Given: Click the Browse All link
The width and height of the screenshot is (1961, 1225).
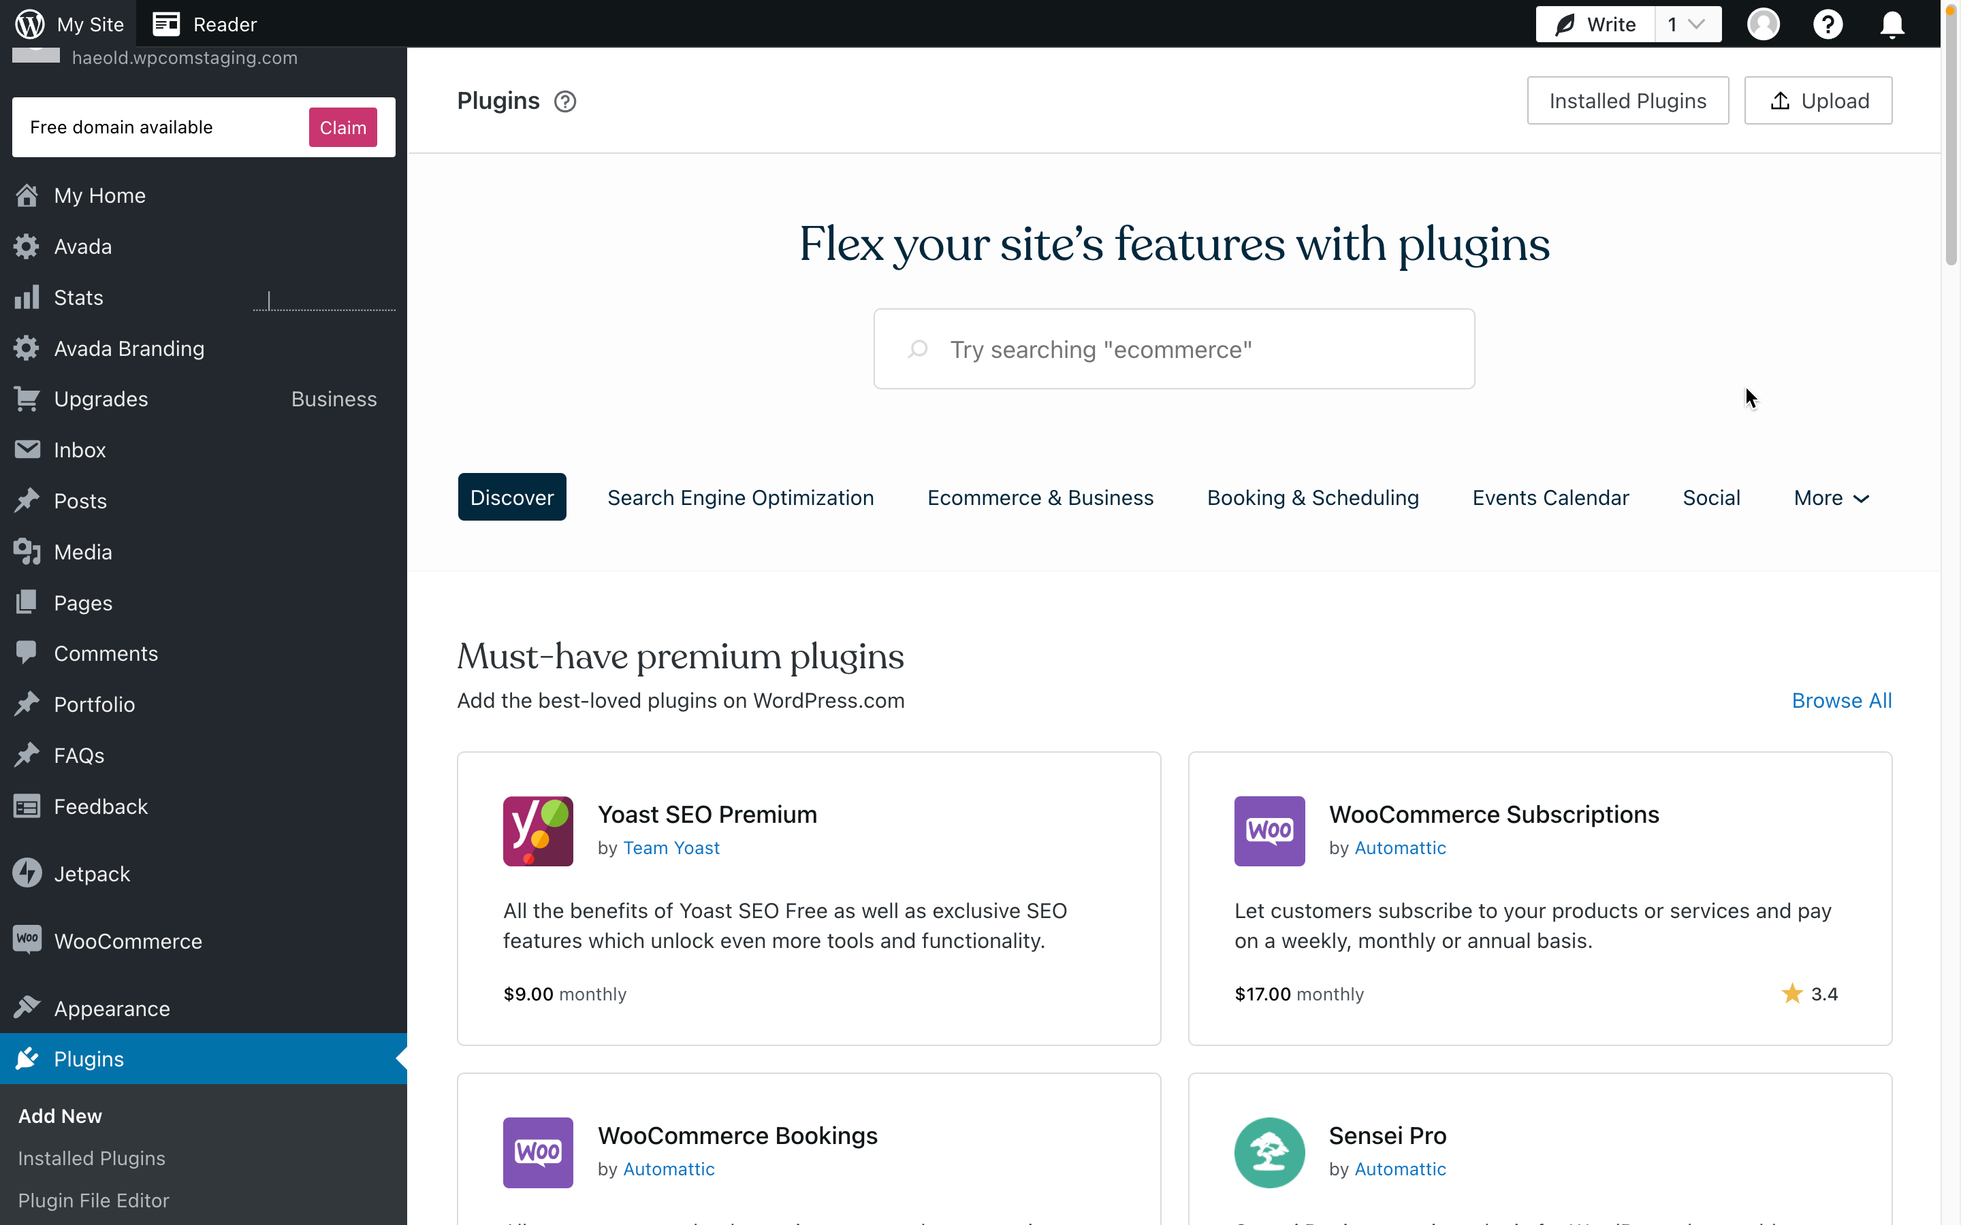Looking at the screenshot, I should (x=1841, y=700).
